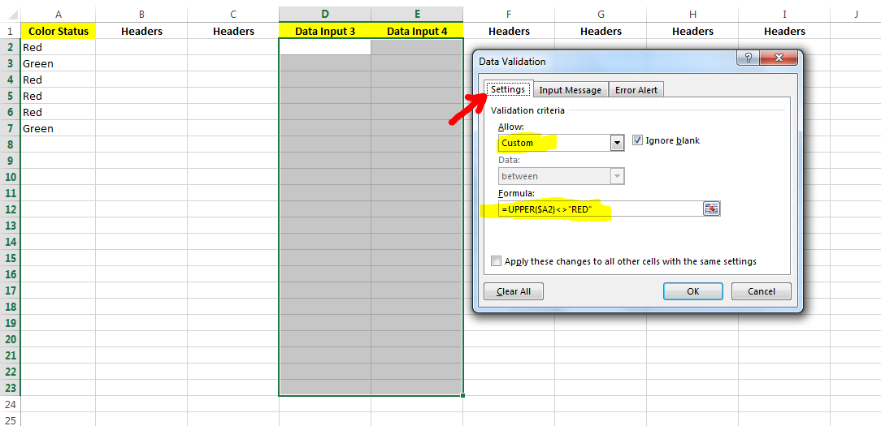Select column F header

click(509, 14)
